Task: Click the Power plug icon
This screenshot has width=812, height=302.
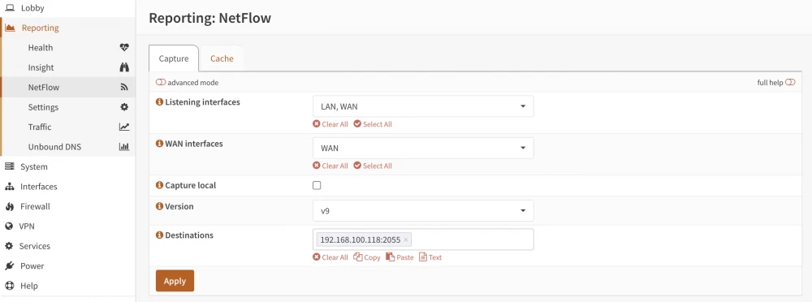Action: tap(9, 265)
